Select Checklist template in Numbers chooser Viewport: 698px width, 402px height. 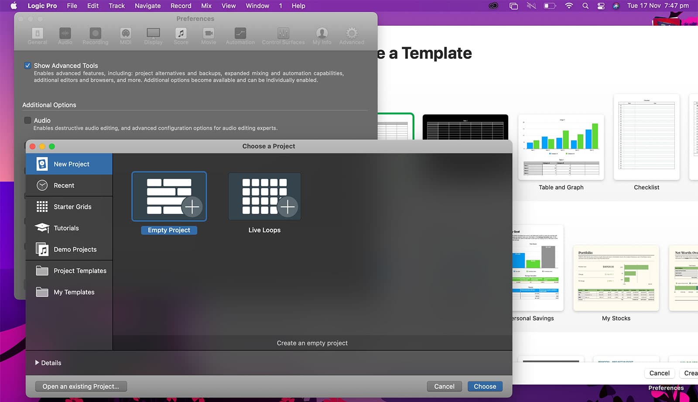(647, 137)
